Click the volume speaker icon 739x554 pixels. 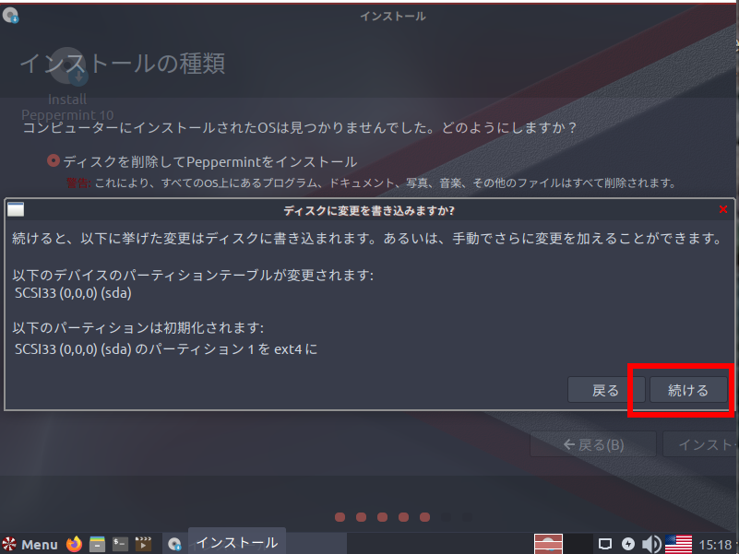pyautogui.click(x=651, y=544)
